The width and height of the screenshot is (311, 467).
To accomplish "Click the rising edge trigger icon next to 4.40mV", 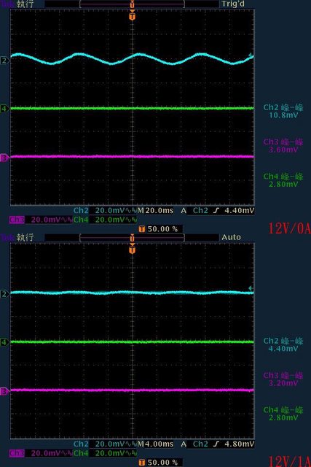I will pyautogui.click(x=216, y=211).
